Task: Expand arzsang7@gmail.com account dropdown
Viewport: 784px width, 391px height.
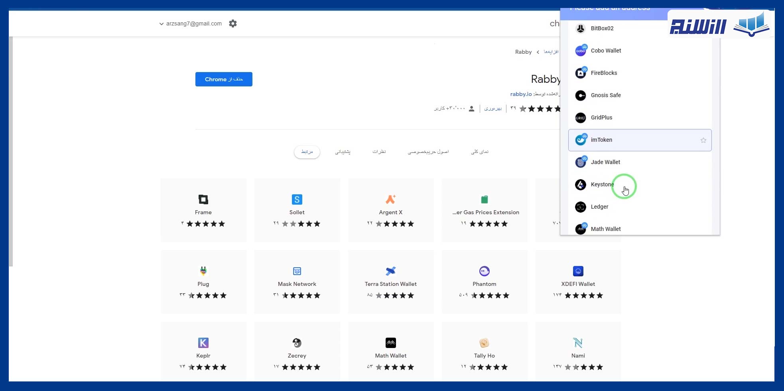Action: [x=191, y=23]
